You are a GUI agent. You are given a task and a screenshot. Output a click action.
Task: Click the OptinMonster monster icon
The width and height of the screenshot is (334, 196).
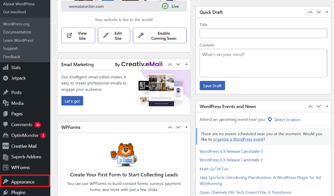point(5,135)
